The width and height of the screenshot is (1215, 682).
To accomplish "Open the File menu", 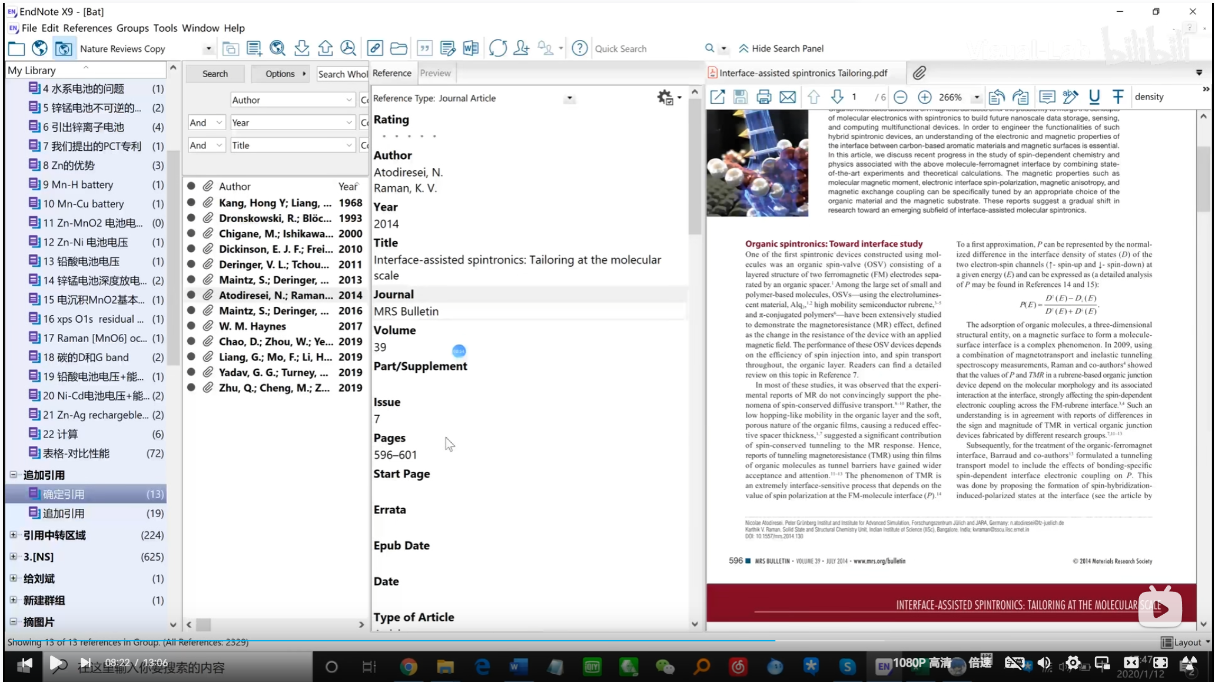I will (29, 28).
